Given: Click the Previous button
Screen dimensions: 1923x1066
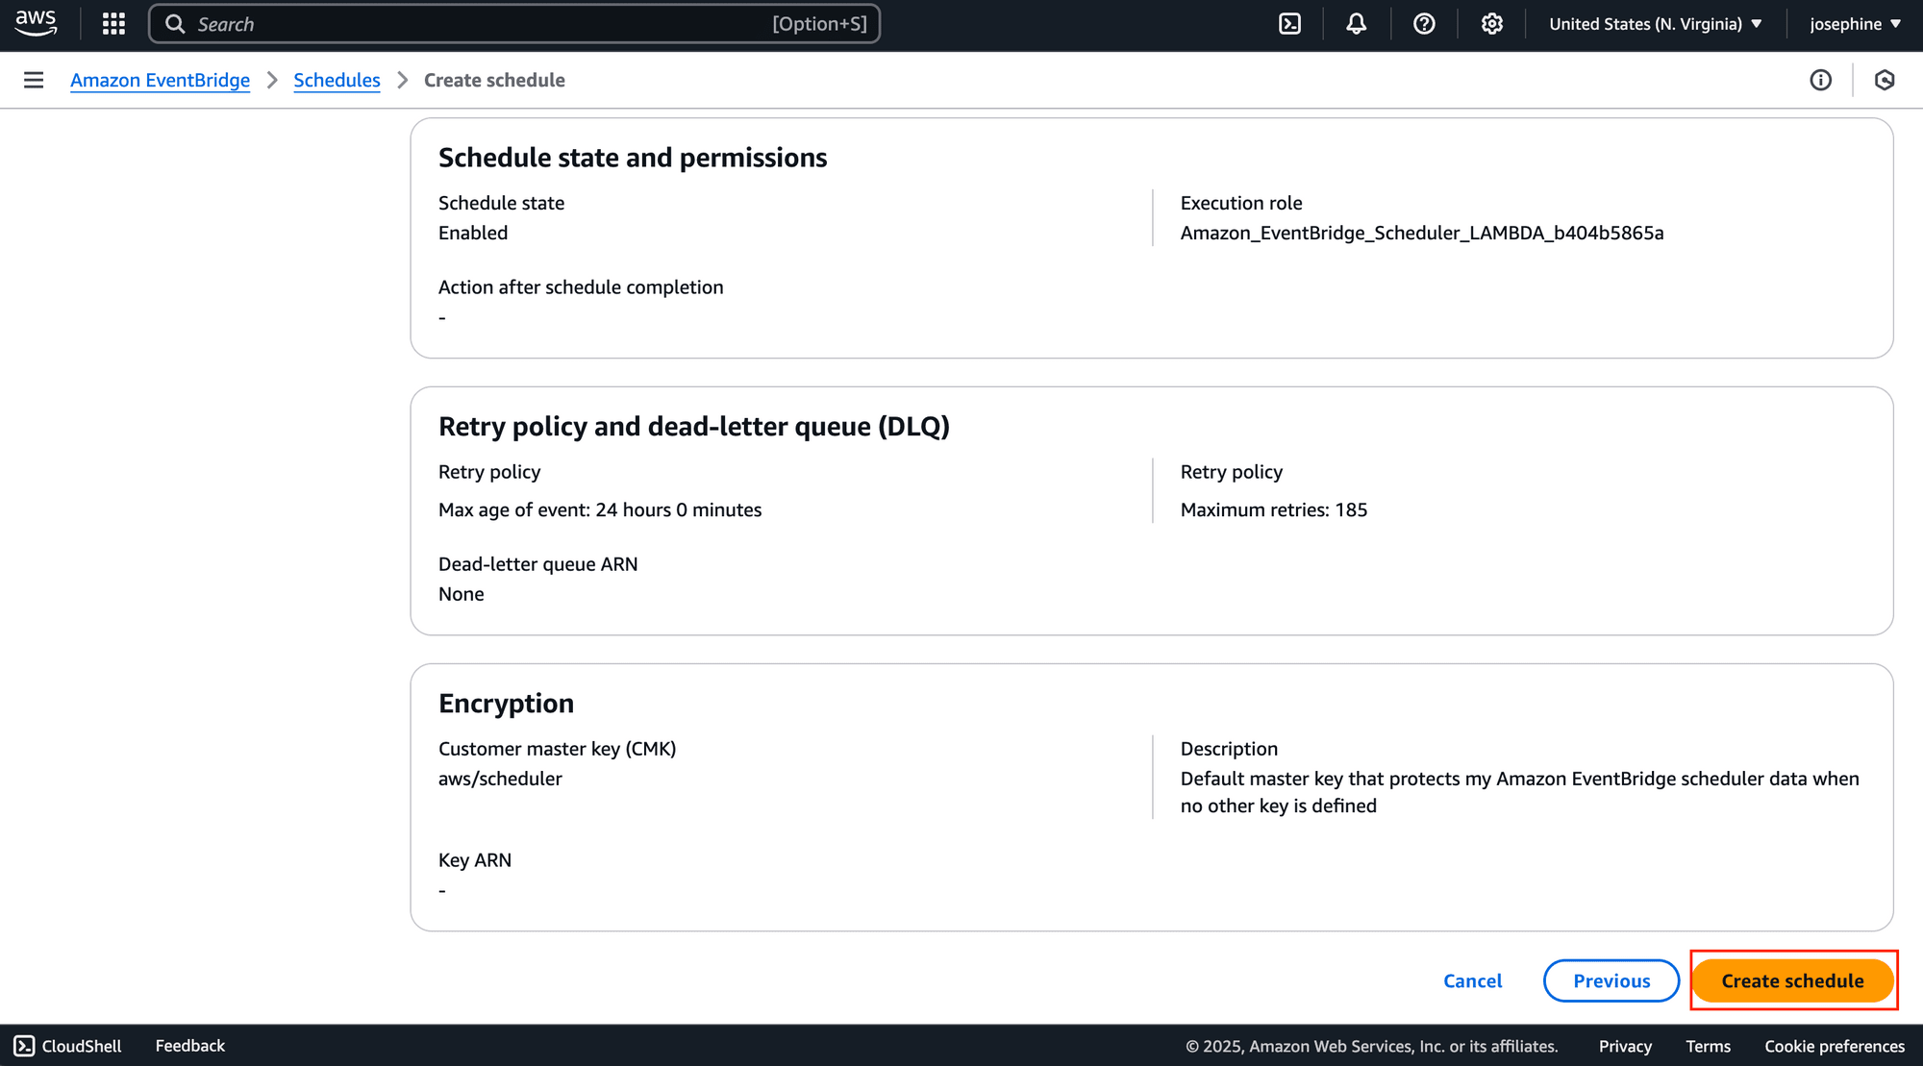Looking at the screenshot, I should 1611,980.
